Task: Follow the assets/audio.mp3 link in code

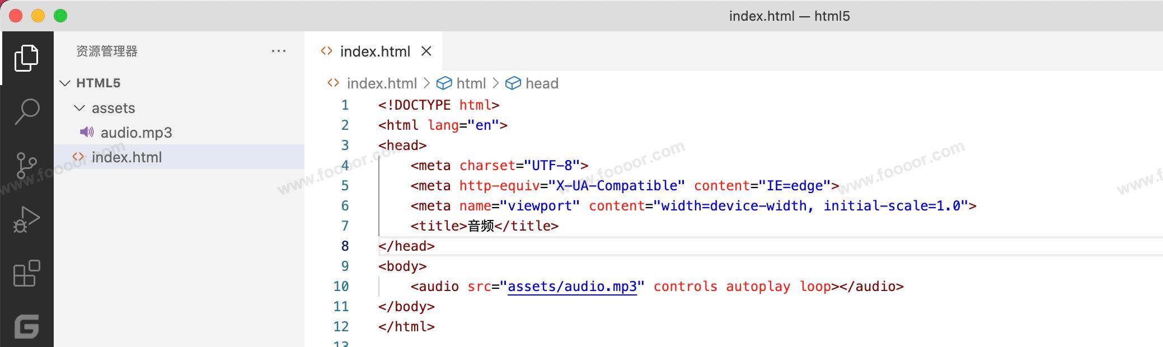Action: [572, 287]
